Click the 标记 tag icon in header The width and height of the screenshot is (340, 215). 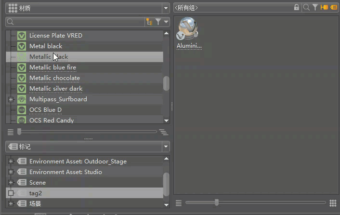click(13, 147)
